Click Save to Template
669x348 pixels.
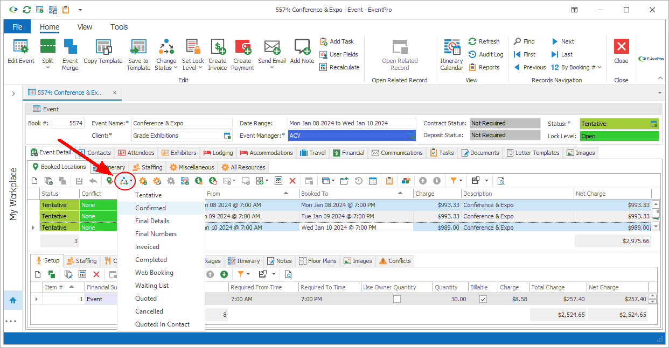pyautogui.click(x=138, y=54)
